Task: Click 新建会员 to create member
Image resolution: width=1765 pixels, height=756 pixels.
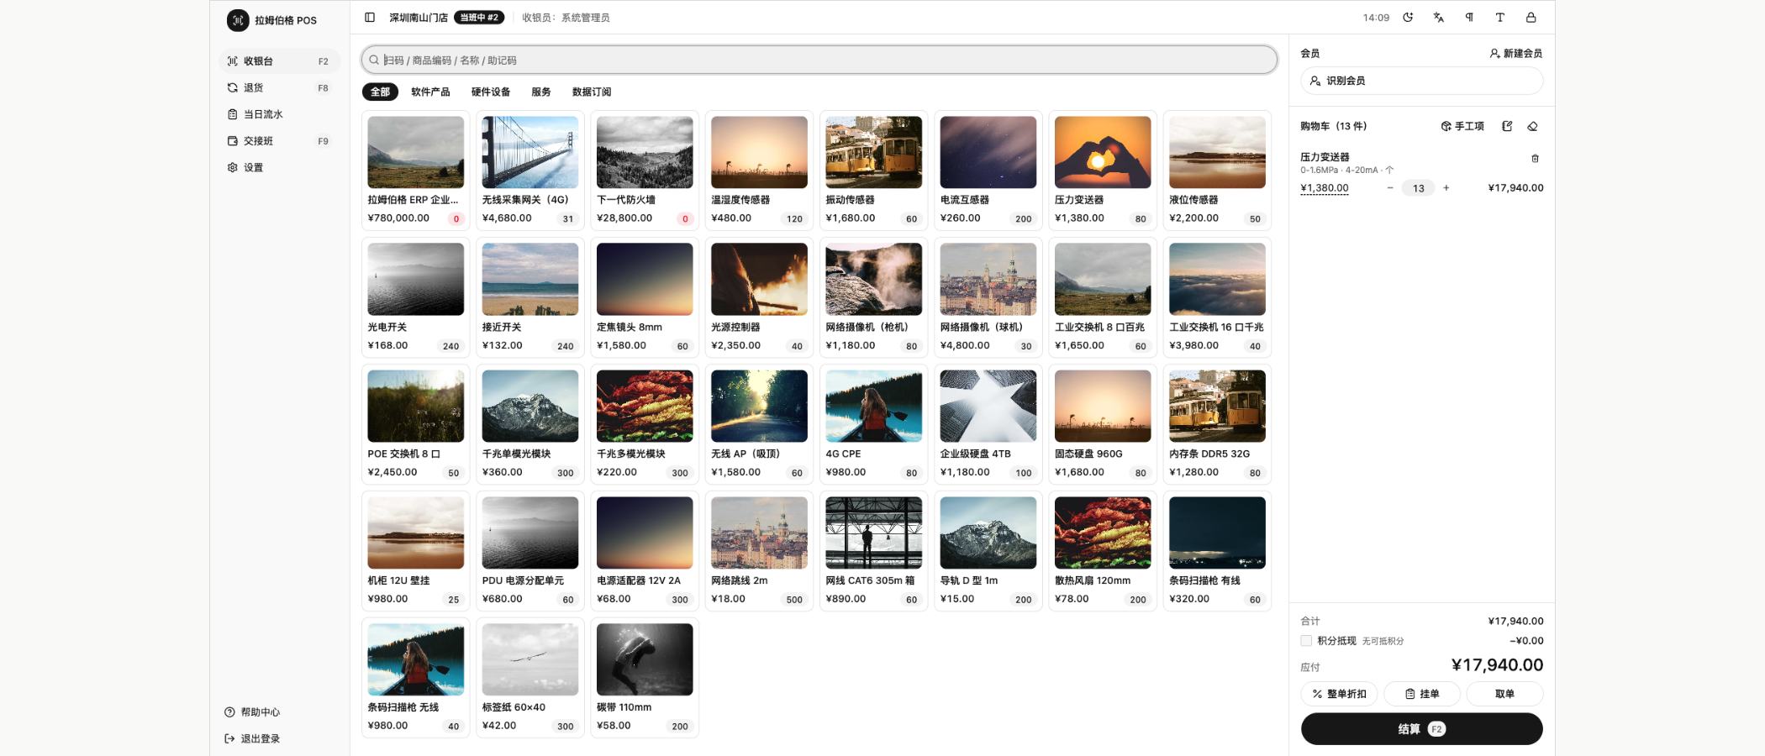Action: tap(1516, 54)
